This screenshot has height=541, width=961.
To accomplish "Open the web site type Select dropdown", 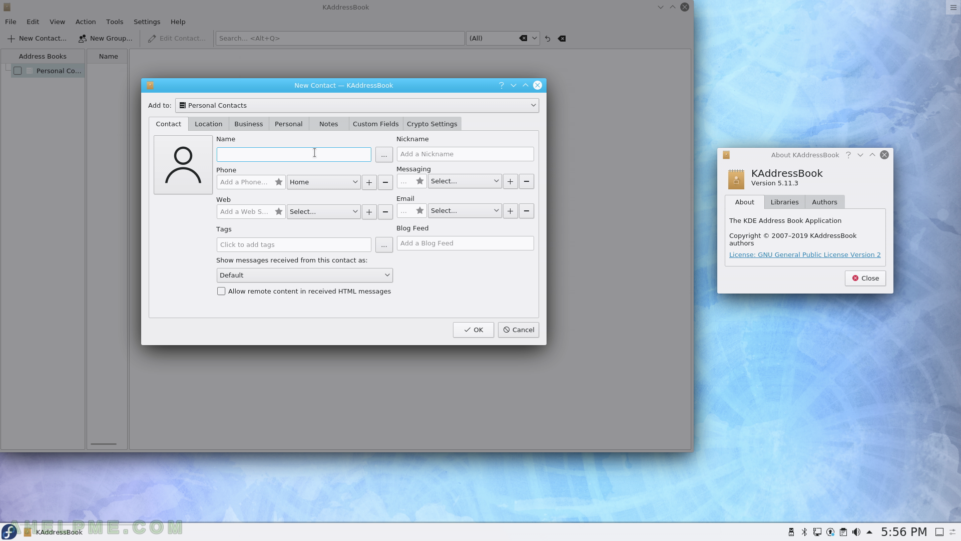I will (323, 211).
